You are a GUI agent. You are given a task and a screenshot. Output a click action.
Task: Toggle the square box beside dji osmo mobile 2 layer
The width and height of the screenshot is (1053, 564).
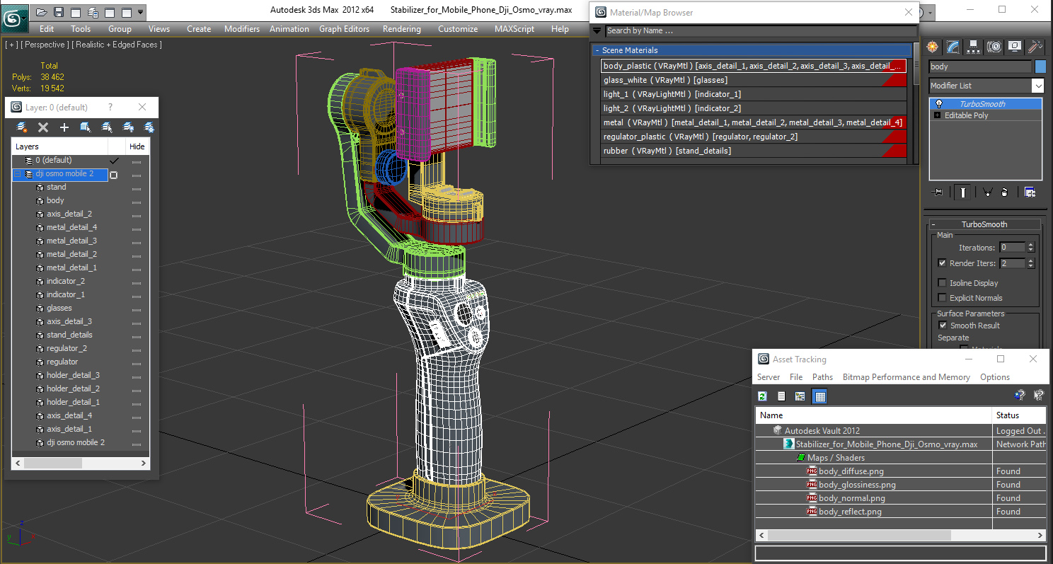114,174
